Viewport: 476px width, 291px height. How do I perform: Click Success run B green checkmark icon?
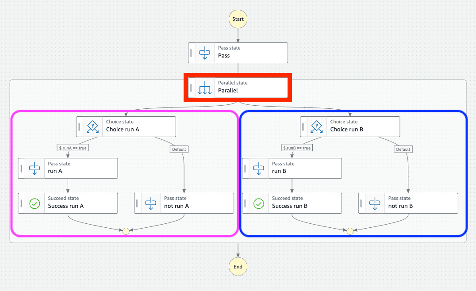(259, 203)
